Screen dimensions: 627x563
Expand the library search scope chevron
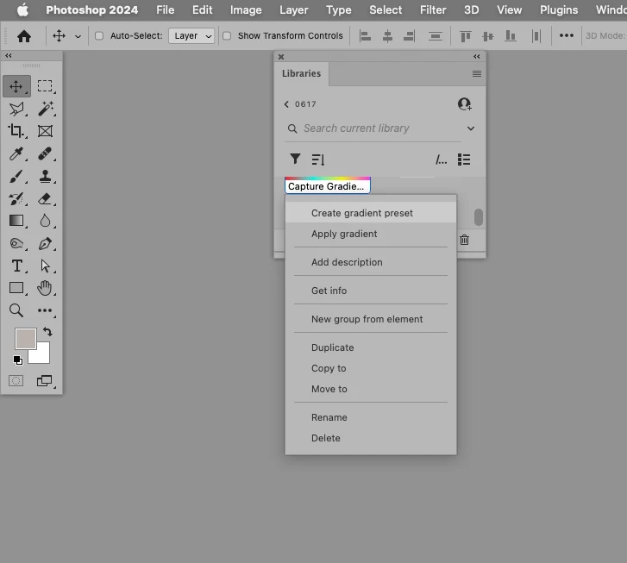click(471, 128)
